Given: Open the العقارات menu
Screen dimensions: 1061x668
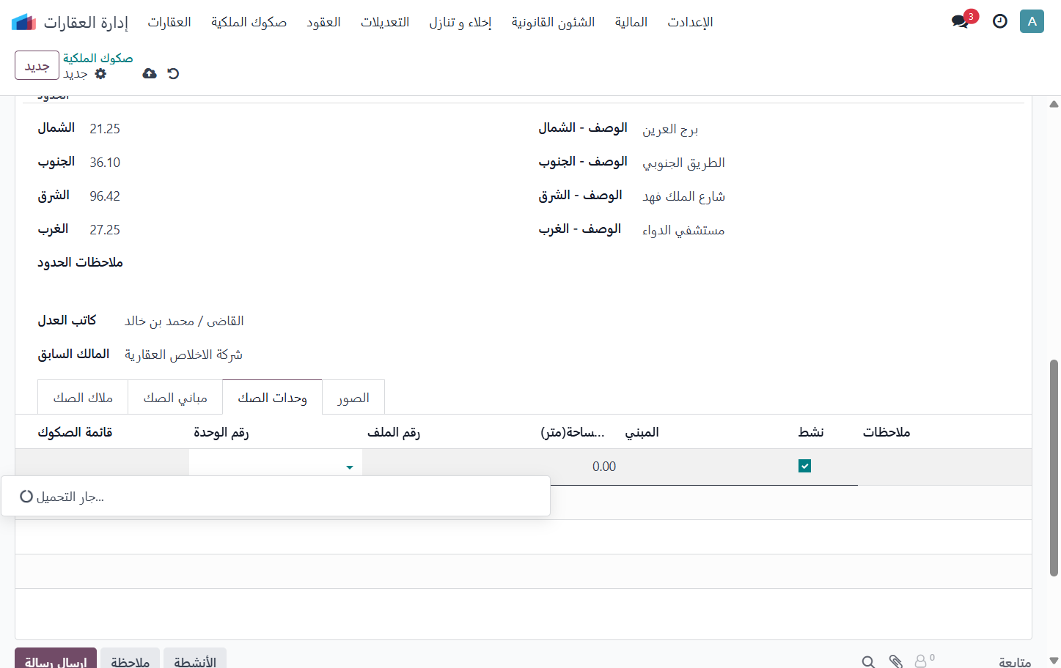Looking at the screenshot, I should coord(169,22).
